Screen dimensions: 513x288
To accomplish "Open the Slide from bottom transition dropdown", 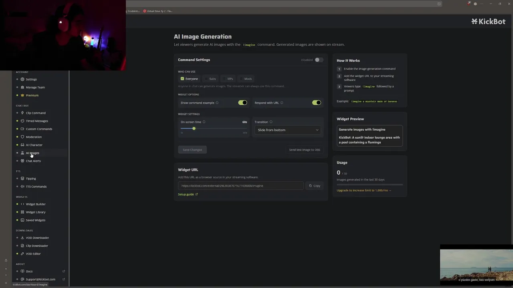I will [x=288, y=130].
